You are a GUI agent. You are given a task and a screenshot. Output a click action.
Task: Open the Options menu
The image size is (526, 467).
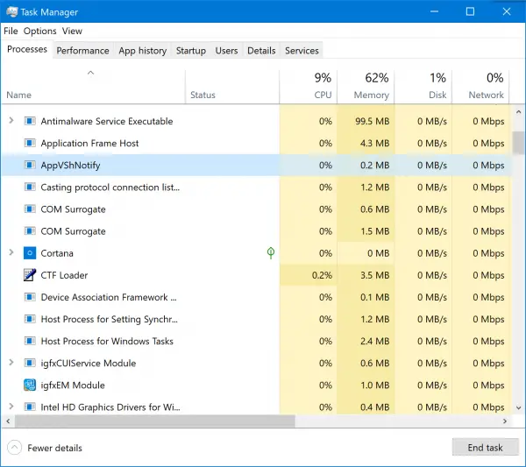(x=40, y=31)
